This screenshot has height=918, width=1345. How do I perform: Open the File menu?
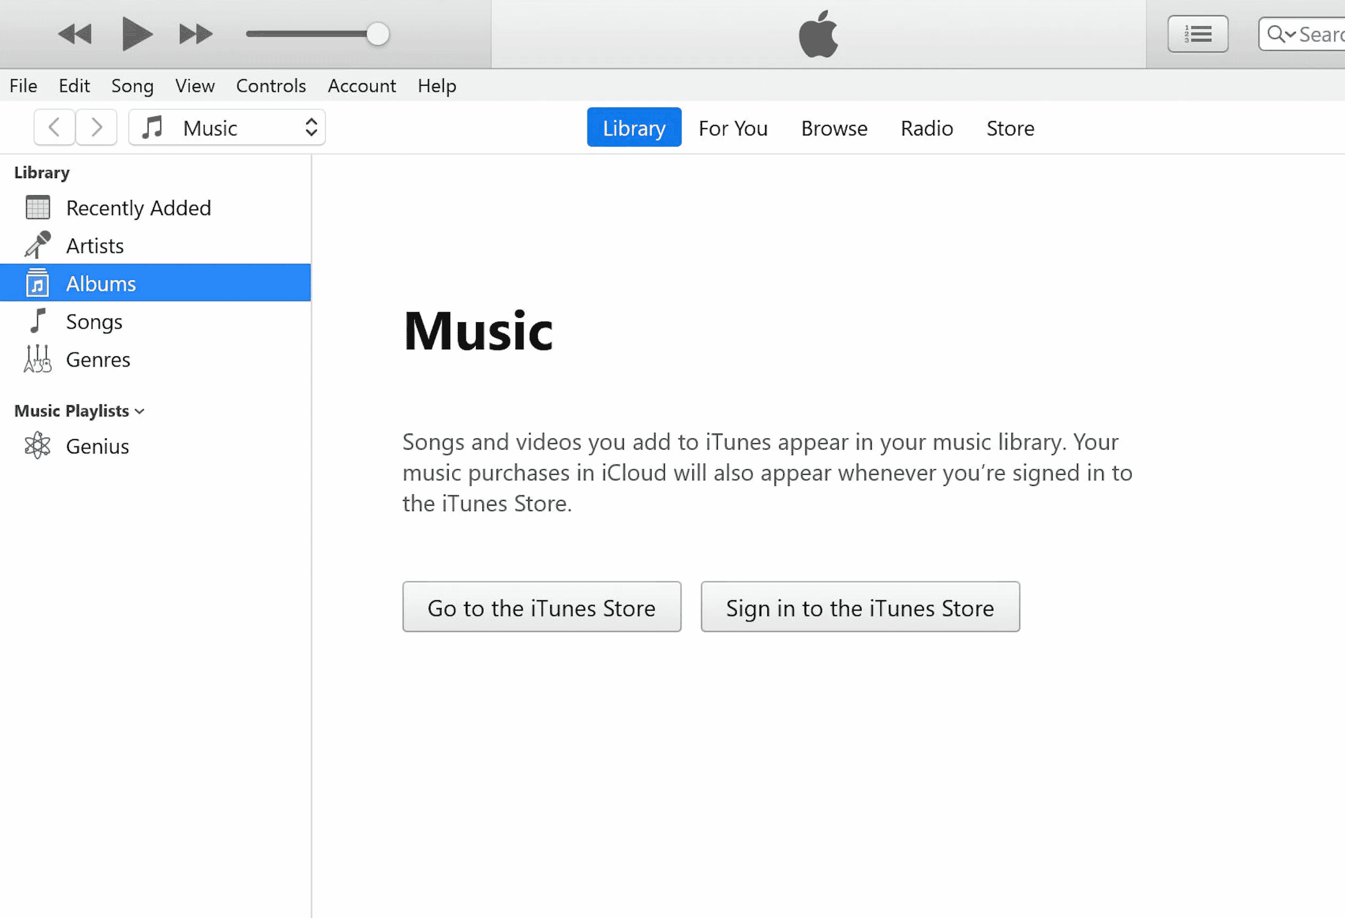click(x=23, y=85)
